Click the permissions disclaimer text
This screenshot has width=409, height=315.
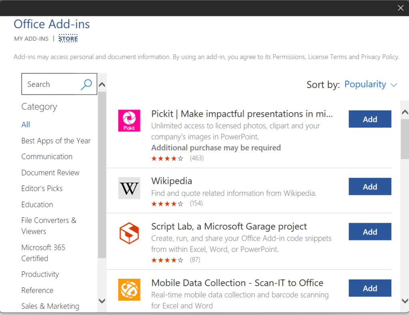coord(206,57)
